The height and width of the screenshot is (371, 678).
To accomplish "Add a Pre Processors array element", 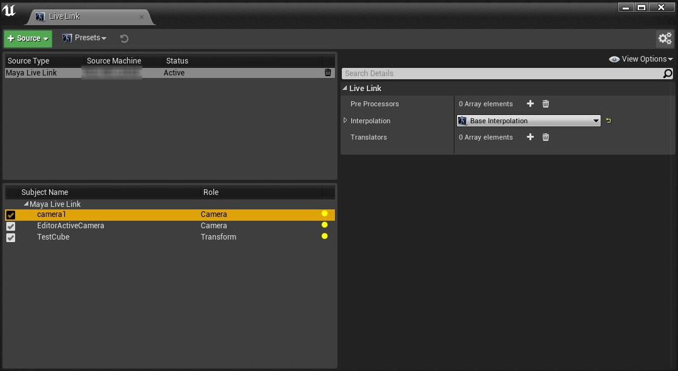I will [x=530, y=104].
